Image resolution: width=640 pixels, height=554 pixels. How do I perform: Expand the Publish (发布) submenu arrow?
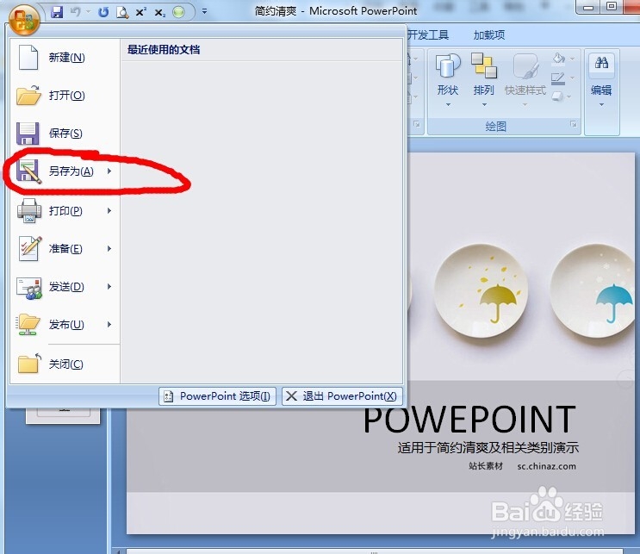click(109, 325)
